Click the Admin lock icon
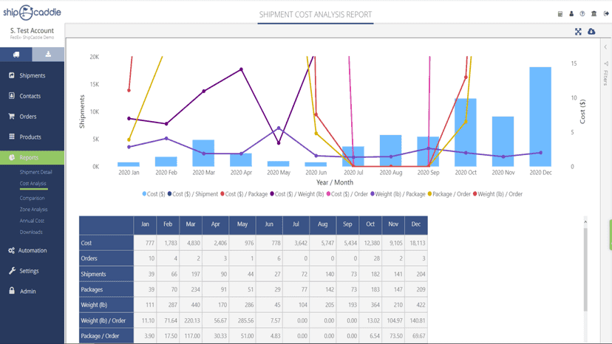 point(12,291)
